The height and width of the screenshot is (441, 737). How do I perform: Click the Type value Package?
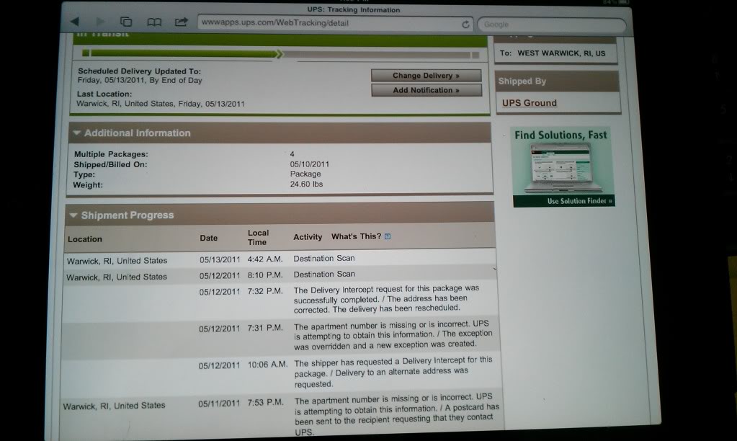click(305, 174)
